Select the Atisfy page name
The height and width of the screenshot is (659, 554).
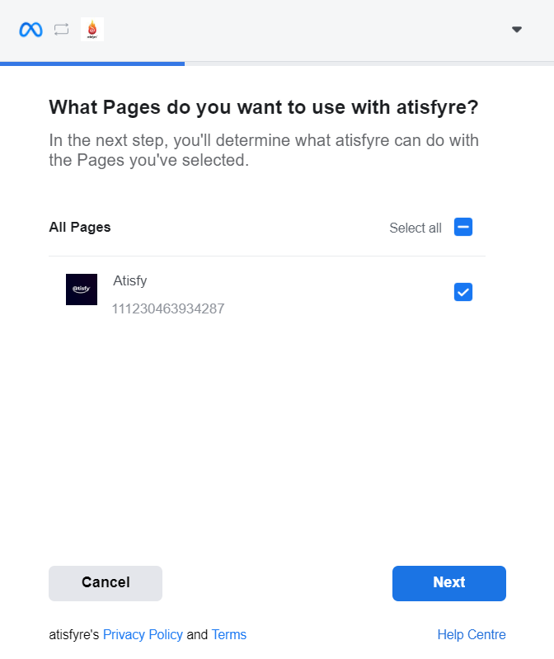[x=129, y=280]
